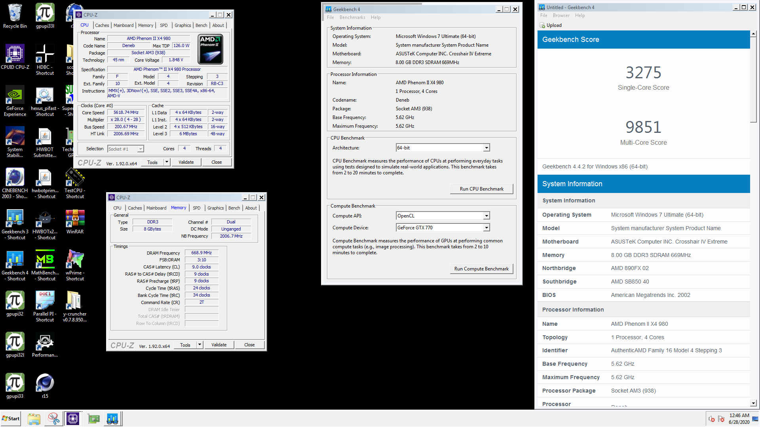This screenshot has width=760, height=427.
Task: Open System Stability desktop icon
Action: pos(15,142)
